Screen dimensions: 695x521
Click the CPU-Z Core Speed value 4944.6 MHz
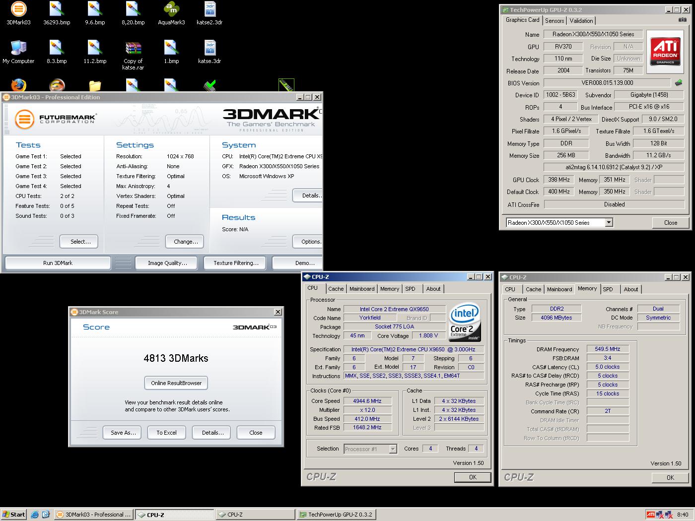(x=367, y=401)
